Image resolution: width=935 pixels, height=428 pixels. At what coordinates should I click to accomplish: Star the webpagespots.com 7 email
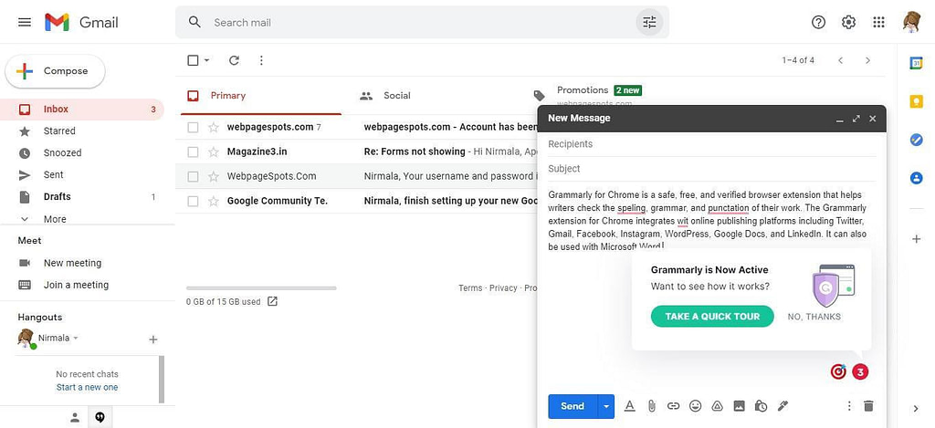click(214, 127)
